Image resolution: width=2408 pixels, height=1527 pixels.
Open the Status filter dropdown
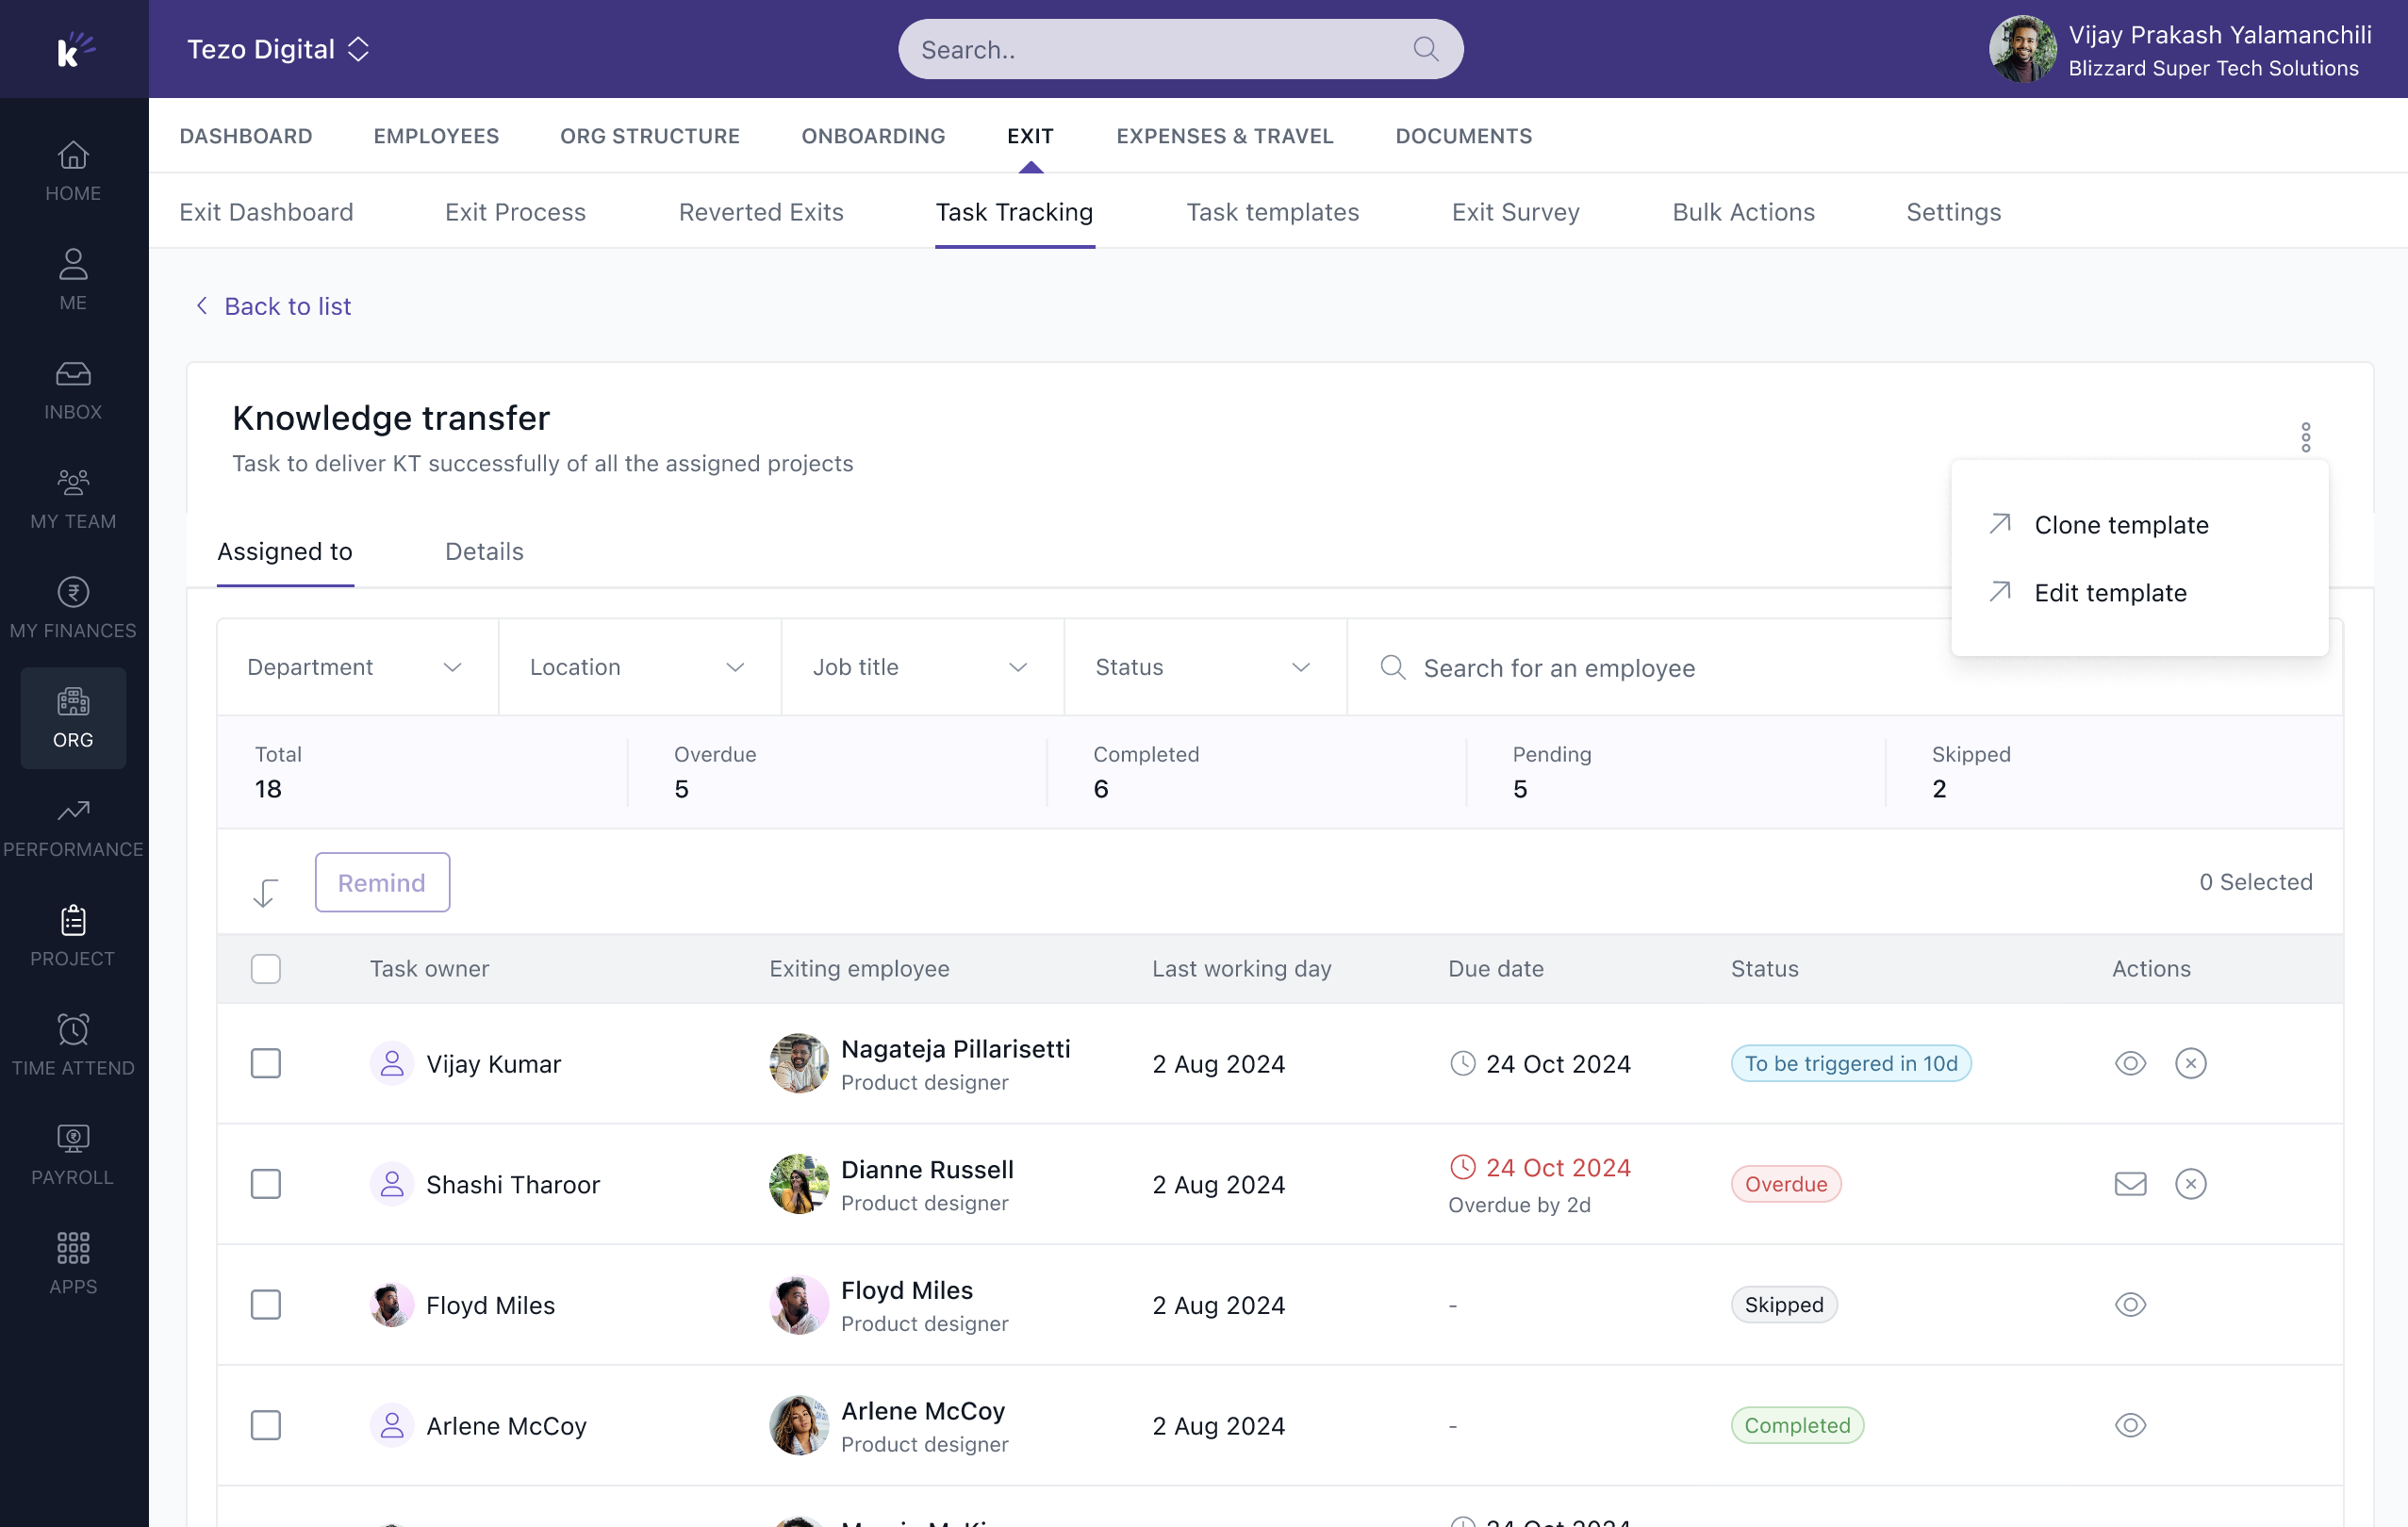[1204, 667]
